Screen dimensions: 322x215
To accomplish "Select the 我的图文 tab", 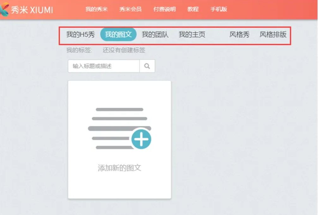I will click(118, 35).
